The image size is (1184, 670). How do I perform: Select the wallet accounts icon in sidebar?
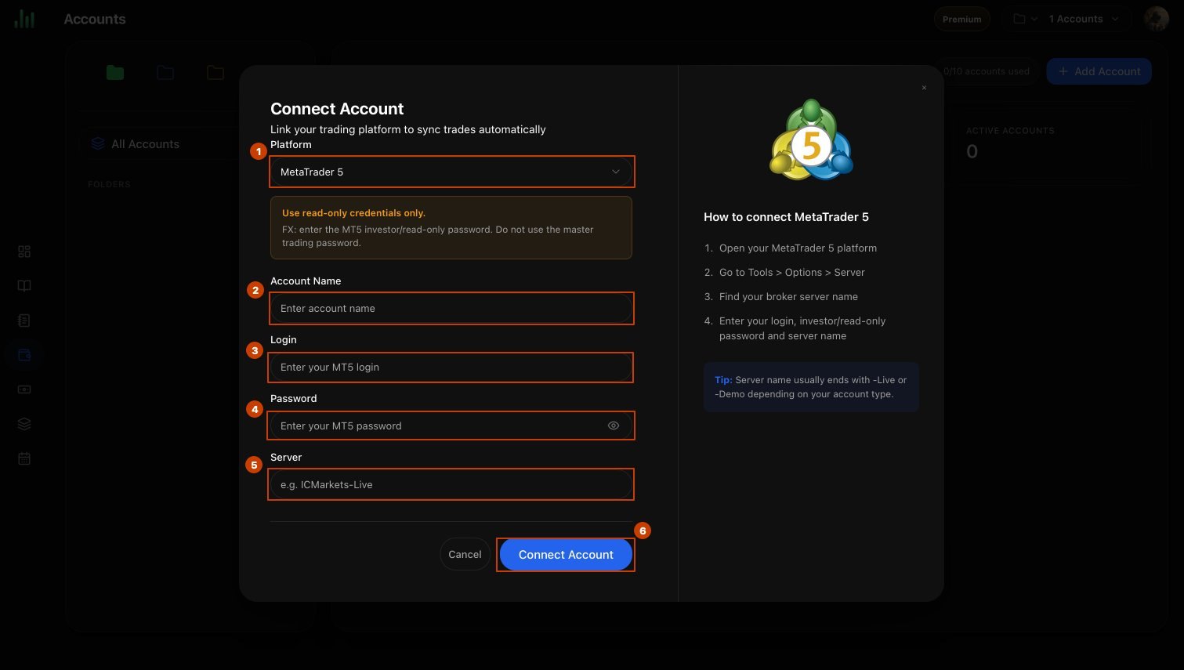[x=24, y=355]
